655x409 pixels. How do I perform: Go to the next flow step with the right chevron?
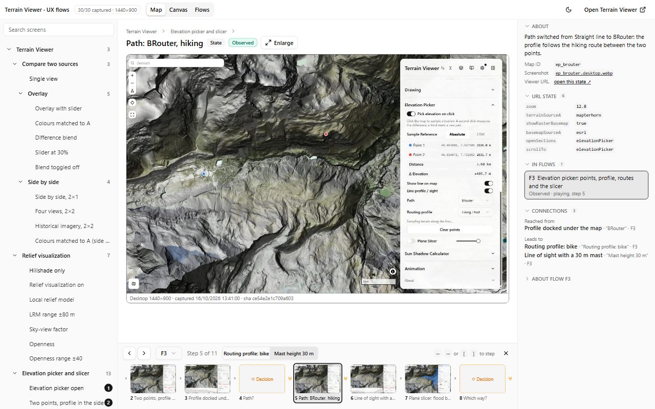144,353
